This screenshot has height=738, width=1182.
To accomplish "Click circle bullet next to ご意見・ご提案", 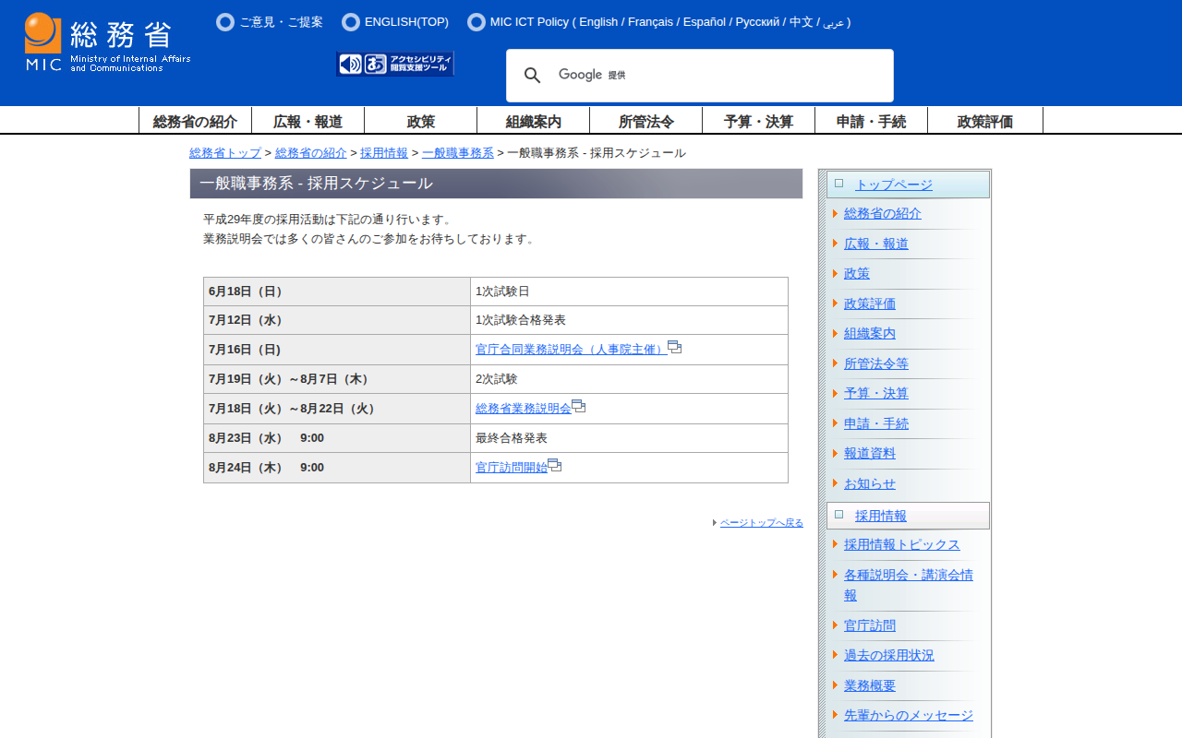I will pyautogui.click(x=224, y=22).
